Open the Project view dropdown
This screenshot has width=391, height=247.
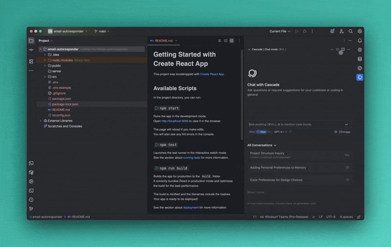(x=45, y=41)
